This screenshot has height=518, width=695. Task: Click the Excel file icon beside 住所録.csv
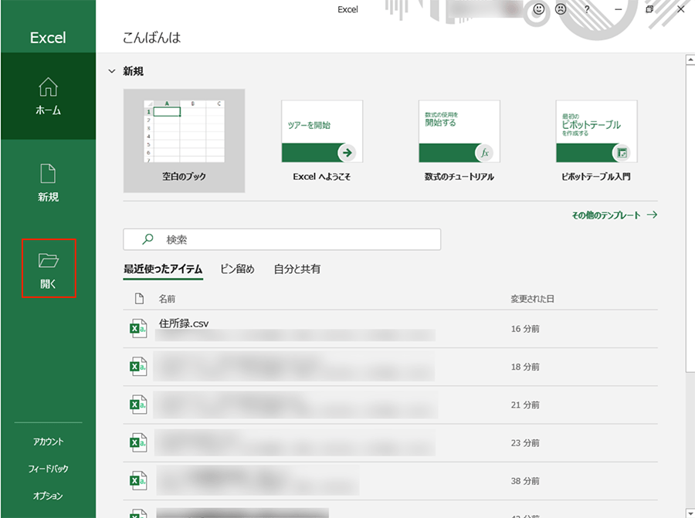pos(138,329)
